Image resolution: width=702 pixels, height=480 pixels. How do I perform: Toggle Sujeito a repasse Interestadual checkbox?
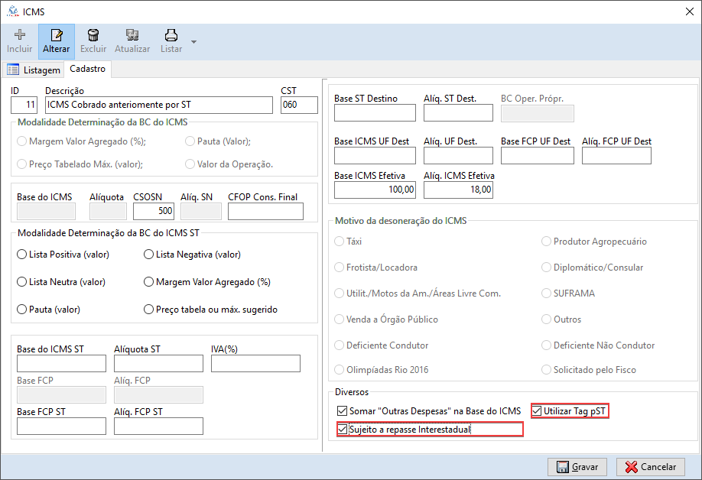point(342,430)
